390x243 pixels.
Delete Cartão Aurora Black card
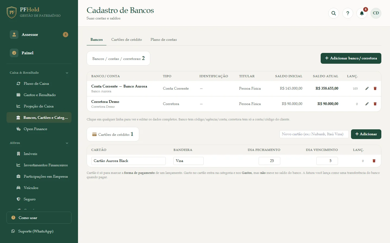374,161
